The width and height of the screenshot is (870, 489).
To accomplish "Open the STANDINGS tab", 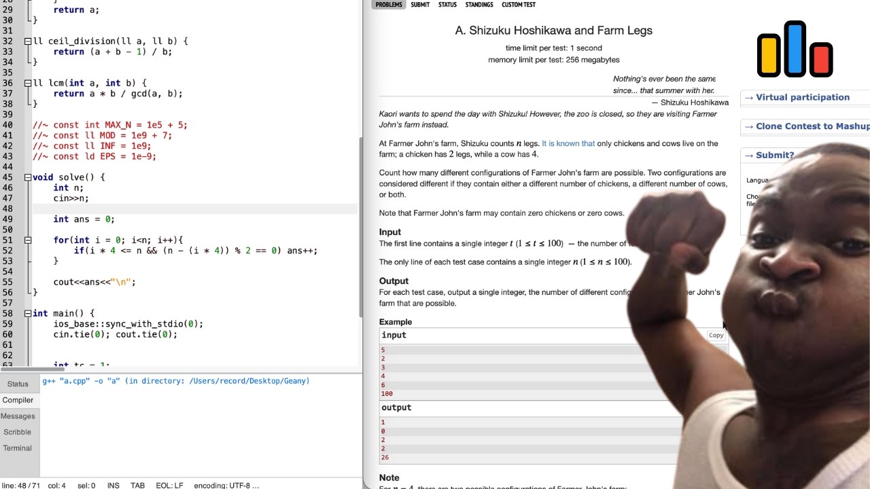I will (479, 5).
